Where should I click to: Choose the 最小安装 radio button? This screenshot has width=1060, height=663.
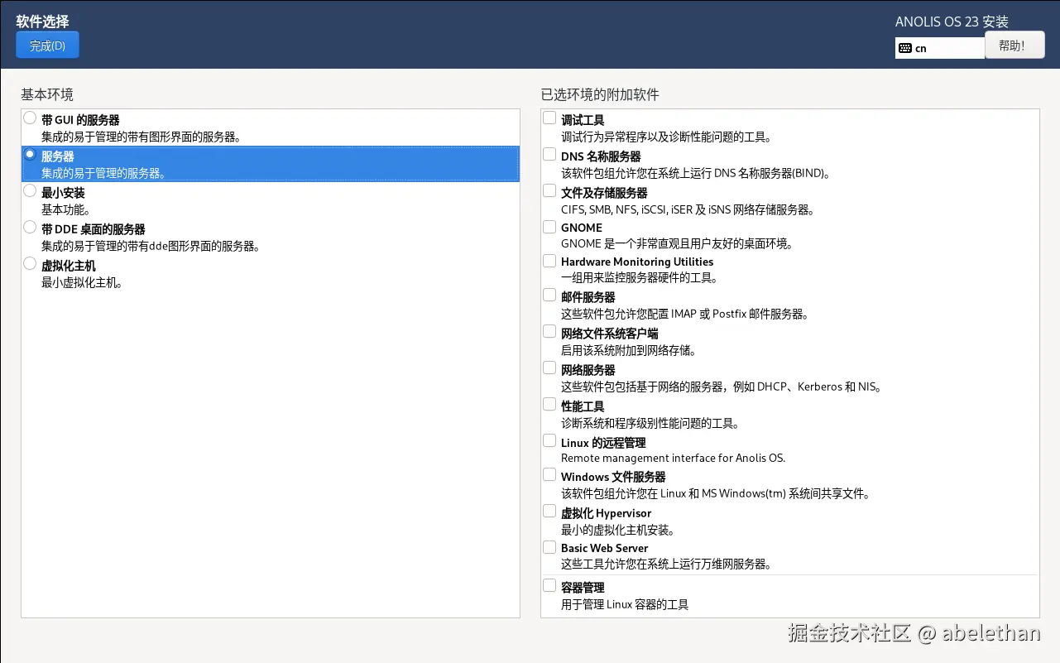[x=30, y=190]
